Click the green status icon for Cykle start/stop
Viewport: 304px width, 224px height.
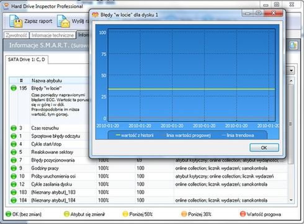14,144
